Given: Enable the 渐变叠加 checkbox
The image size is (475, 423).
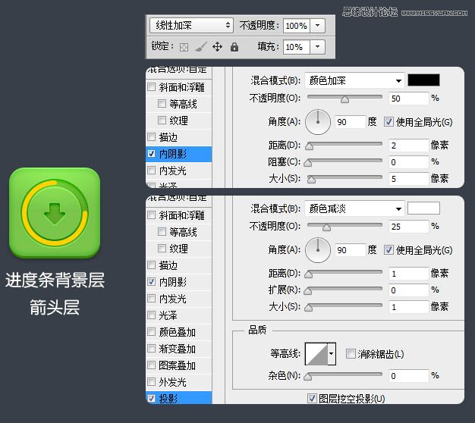Looking at the screenshot, I should pos(152,348).
